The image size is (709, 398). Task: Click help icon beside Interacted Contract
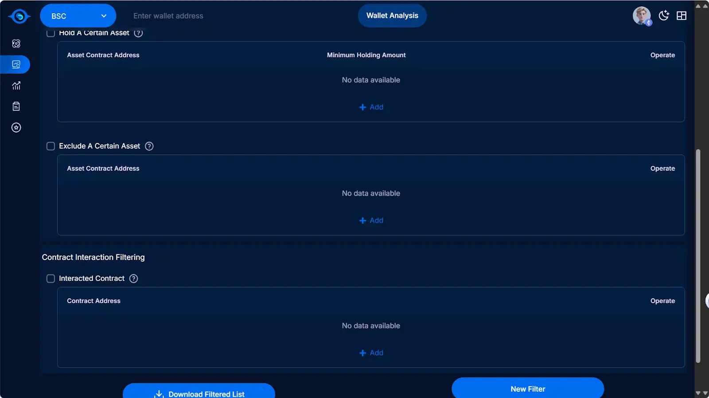coord(133,279)
